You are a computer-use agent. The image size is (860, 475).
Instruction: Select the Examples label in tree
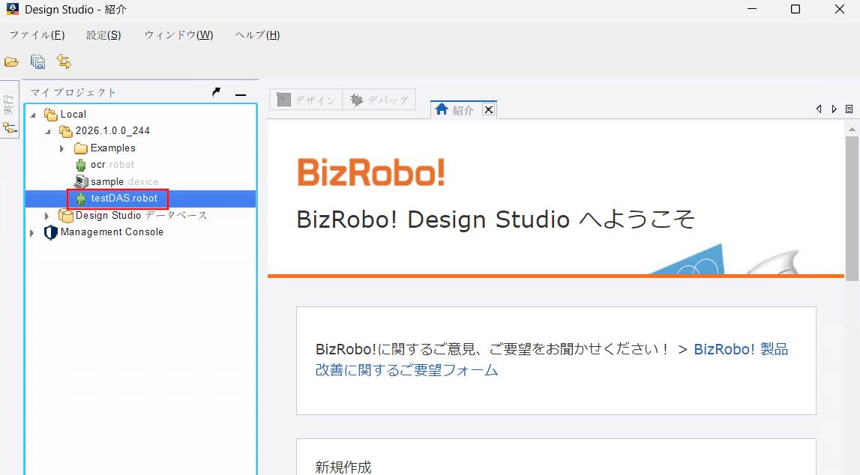[x=113, y=148]
